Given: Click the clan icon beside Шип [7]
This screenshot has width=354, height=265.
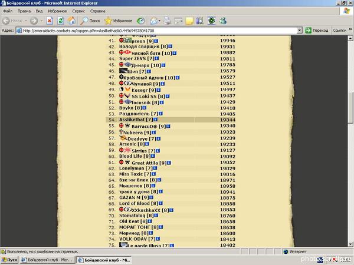Looking at the screenshot, I should pyautogui.click(x=123, y=71).
